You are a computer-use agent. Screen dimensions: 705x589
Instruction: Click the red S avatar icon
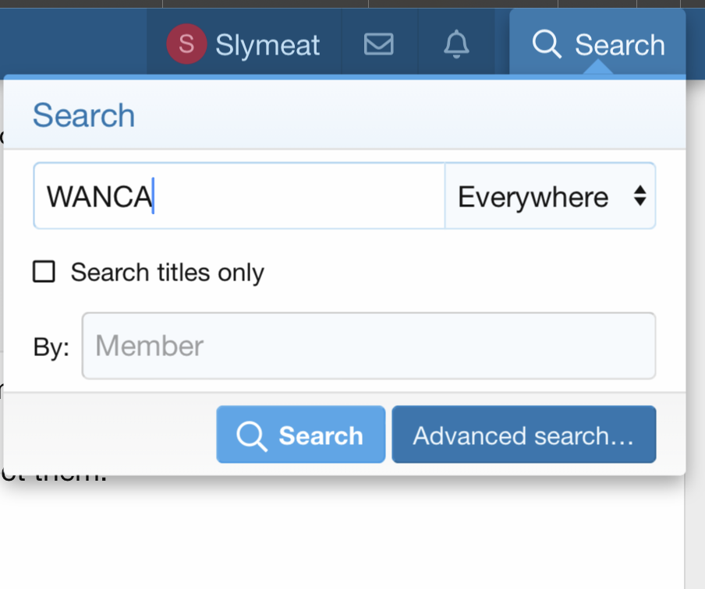tap(186, 44)
